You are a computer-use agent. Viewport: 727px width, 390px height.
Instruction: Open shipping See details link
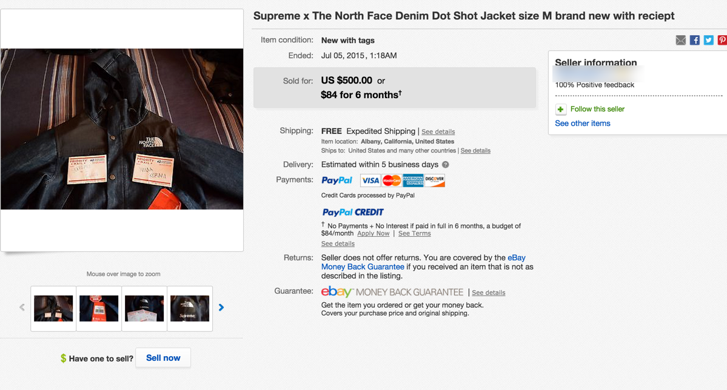438,131
